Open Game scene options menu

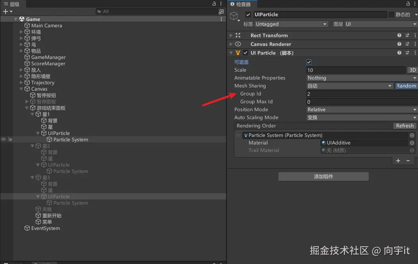tap(221, 19)
